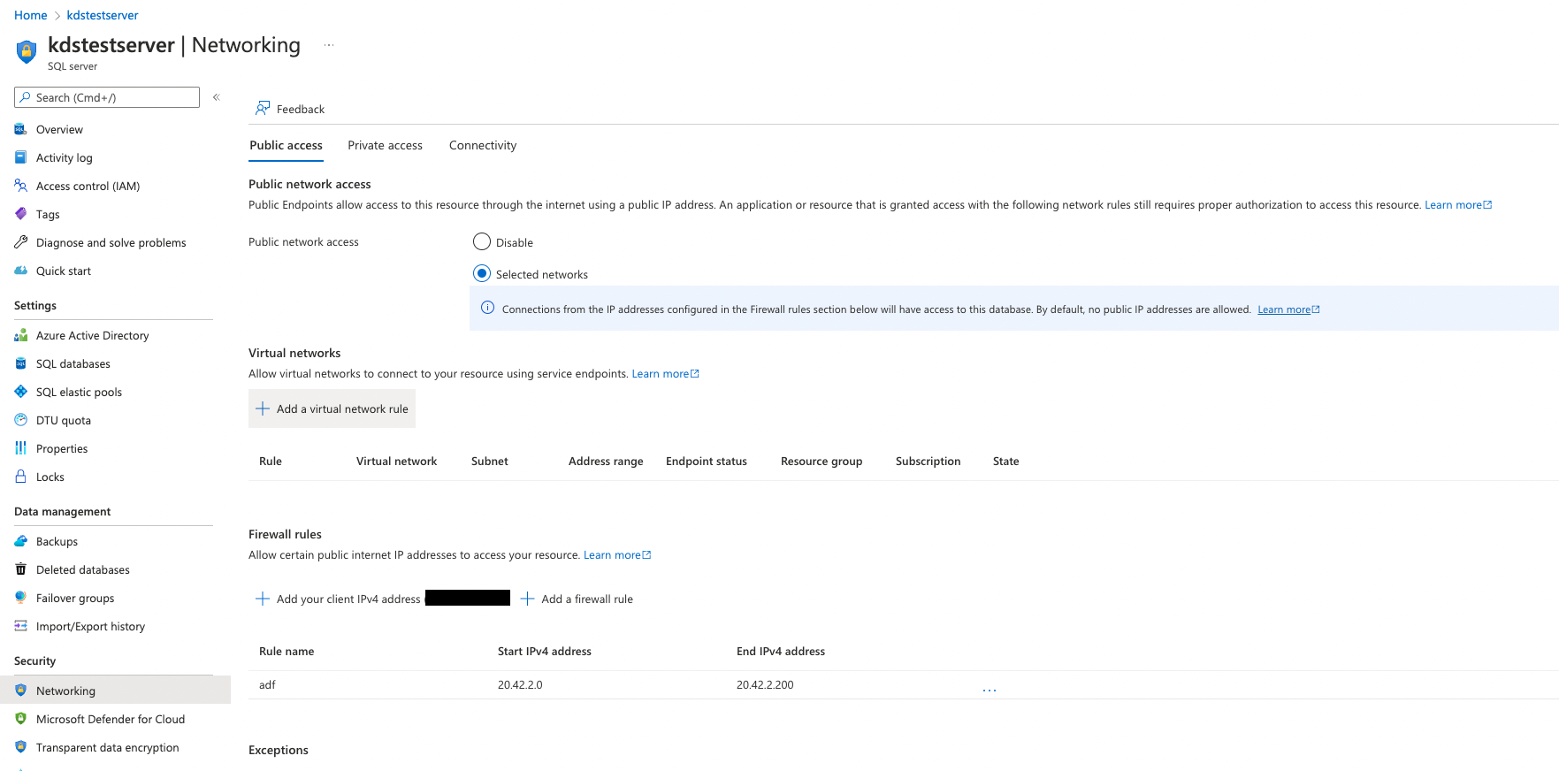Click the DTU quota icon

[20, 420]
